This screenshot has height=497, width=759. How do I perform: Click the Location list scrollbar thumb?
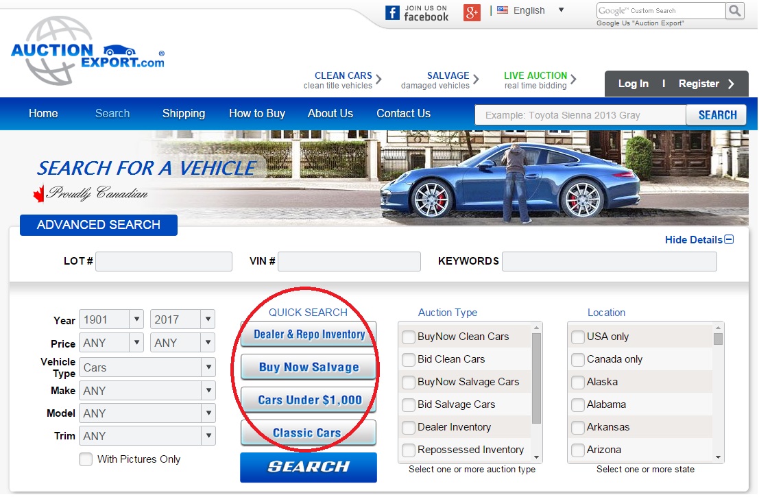(718, 339)
